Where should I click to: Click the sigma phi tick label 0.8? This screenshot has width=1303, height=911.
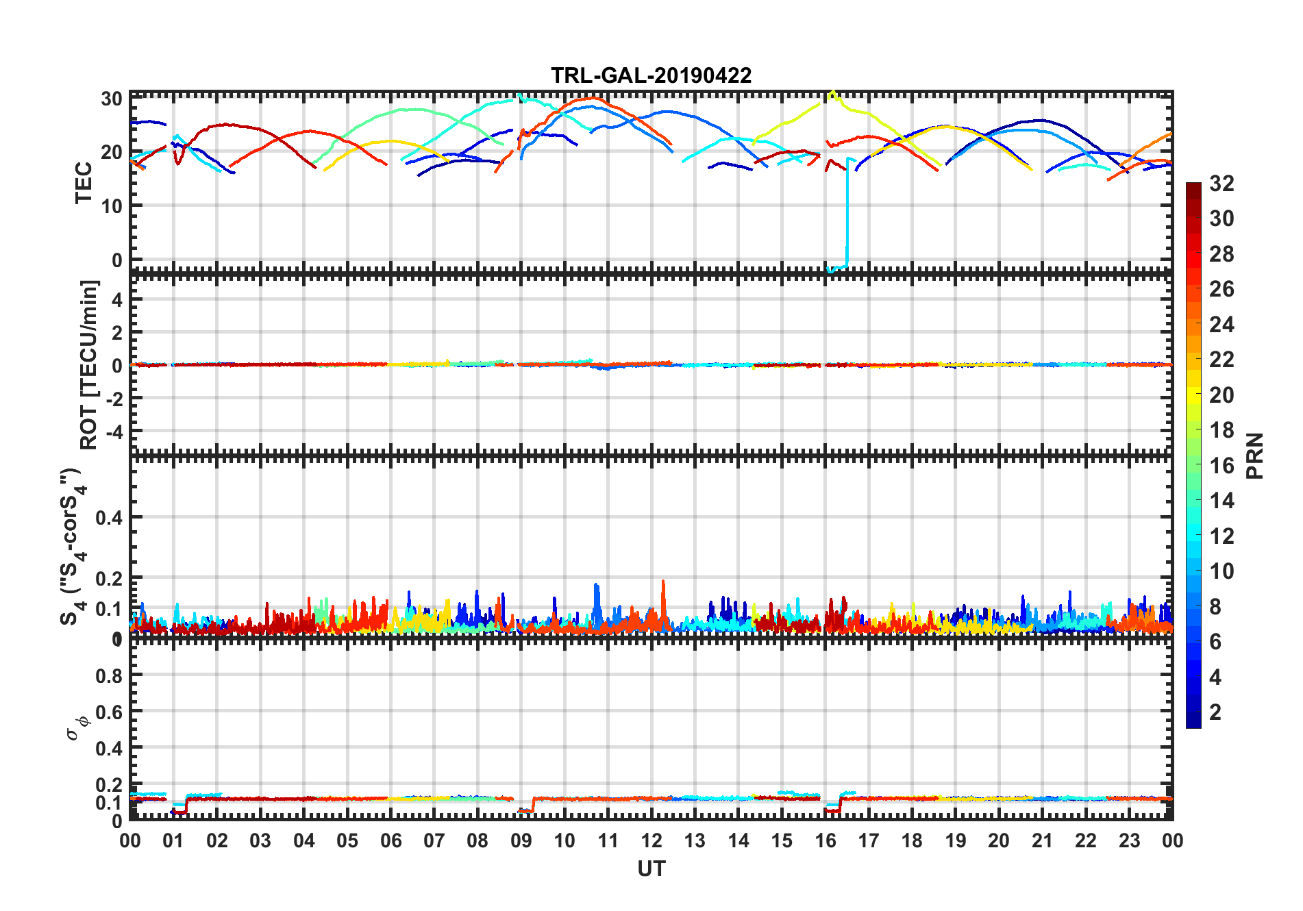point(109,675)
